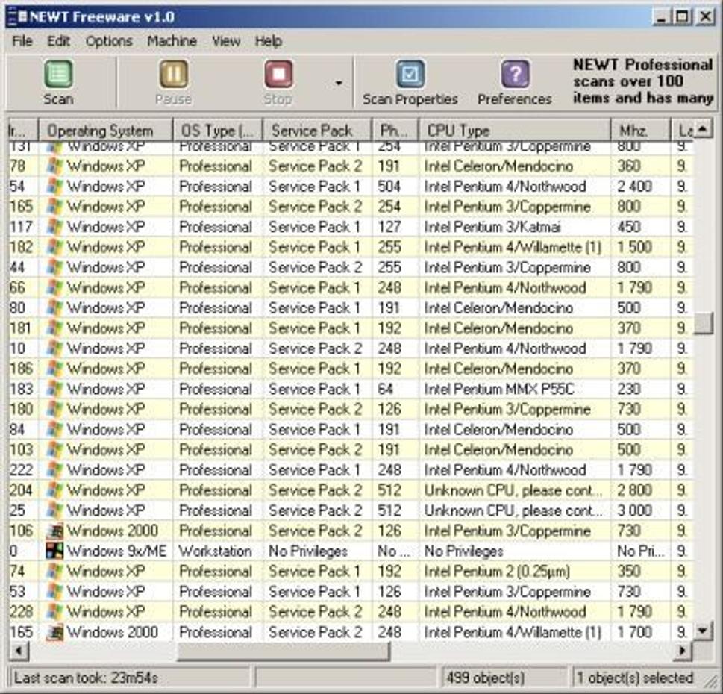Screen dimensions: 723x694
Task: Click the Windows XP icon in row 66
Action: pyautogui.click(x=55, y=288)
